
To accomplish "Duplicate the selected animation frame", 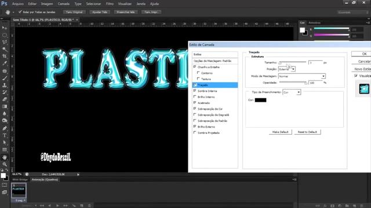I will (x=82, y=206).
